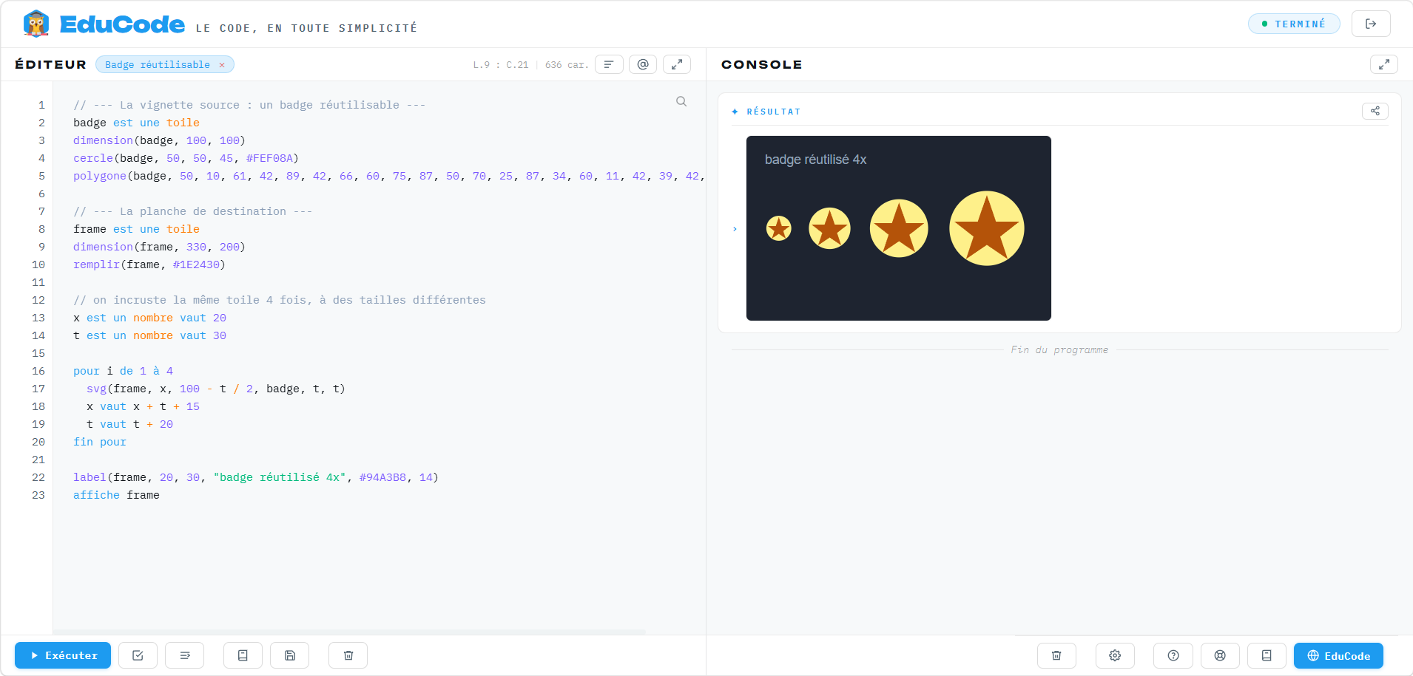
Task: Select the Badge réutilisable file tab
Action: tap(158, 65)
